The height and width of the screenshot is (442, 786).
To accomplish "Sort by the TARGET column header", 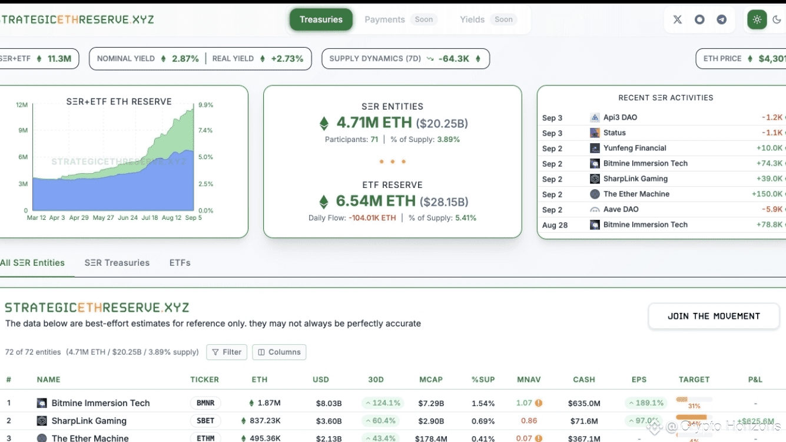I will [x=694, y=380].
